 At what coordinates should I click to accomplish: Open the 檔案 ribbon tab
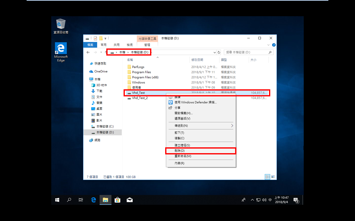point(90,45)
